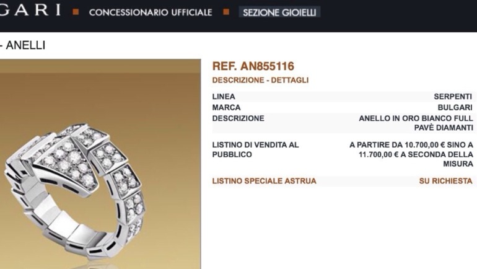
Task: Click the Listino di vendita al pubblico label
Action: [x=255, y=149]
